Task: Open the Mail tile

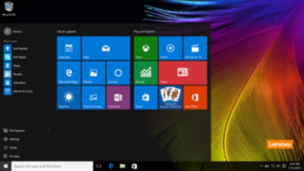Action: tap(106, 48)
